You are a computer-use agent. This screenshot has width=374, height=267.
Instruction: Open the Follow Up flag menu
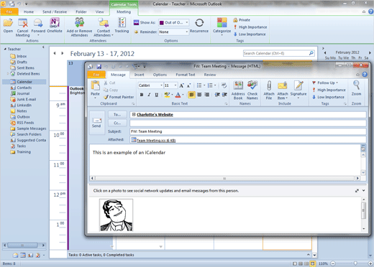(325, 83)
